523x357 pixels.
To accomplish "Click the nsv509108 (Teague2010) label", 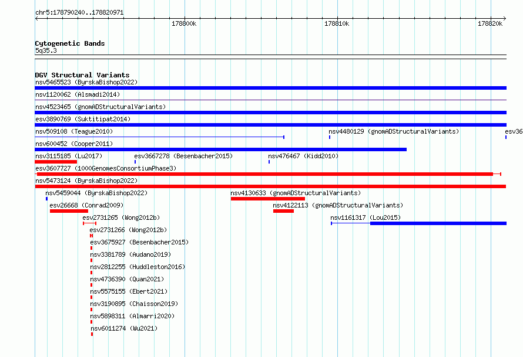I will pos(74,131).
